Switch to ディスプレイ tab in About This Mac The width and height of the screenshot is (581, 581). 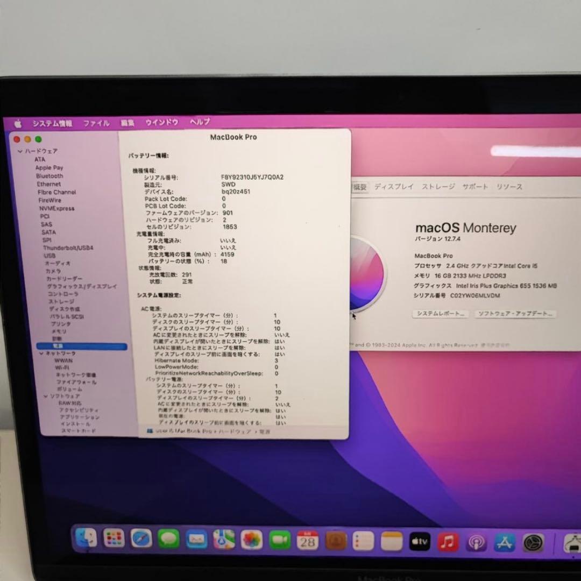[393, 186]
